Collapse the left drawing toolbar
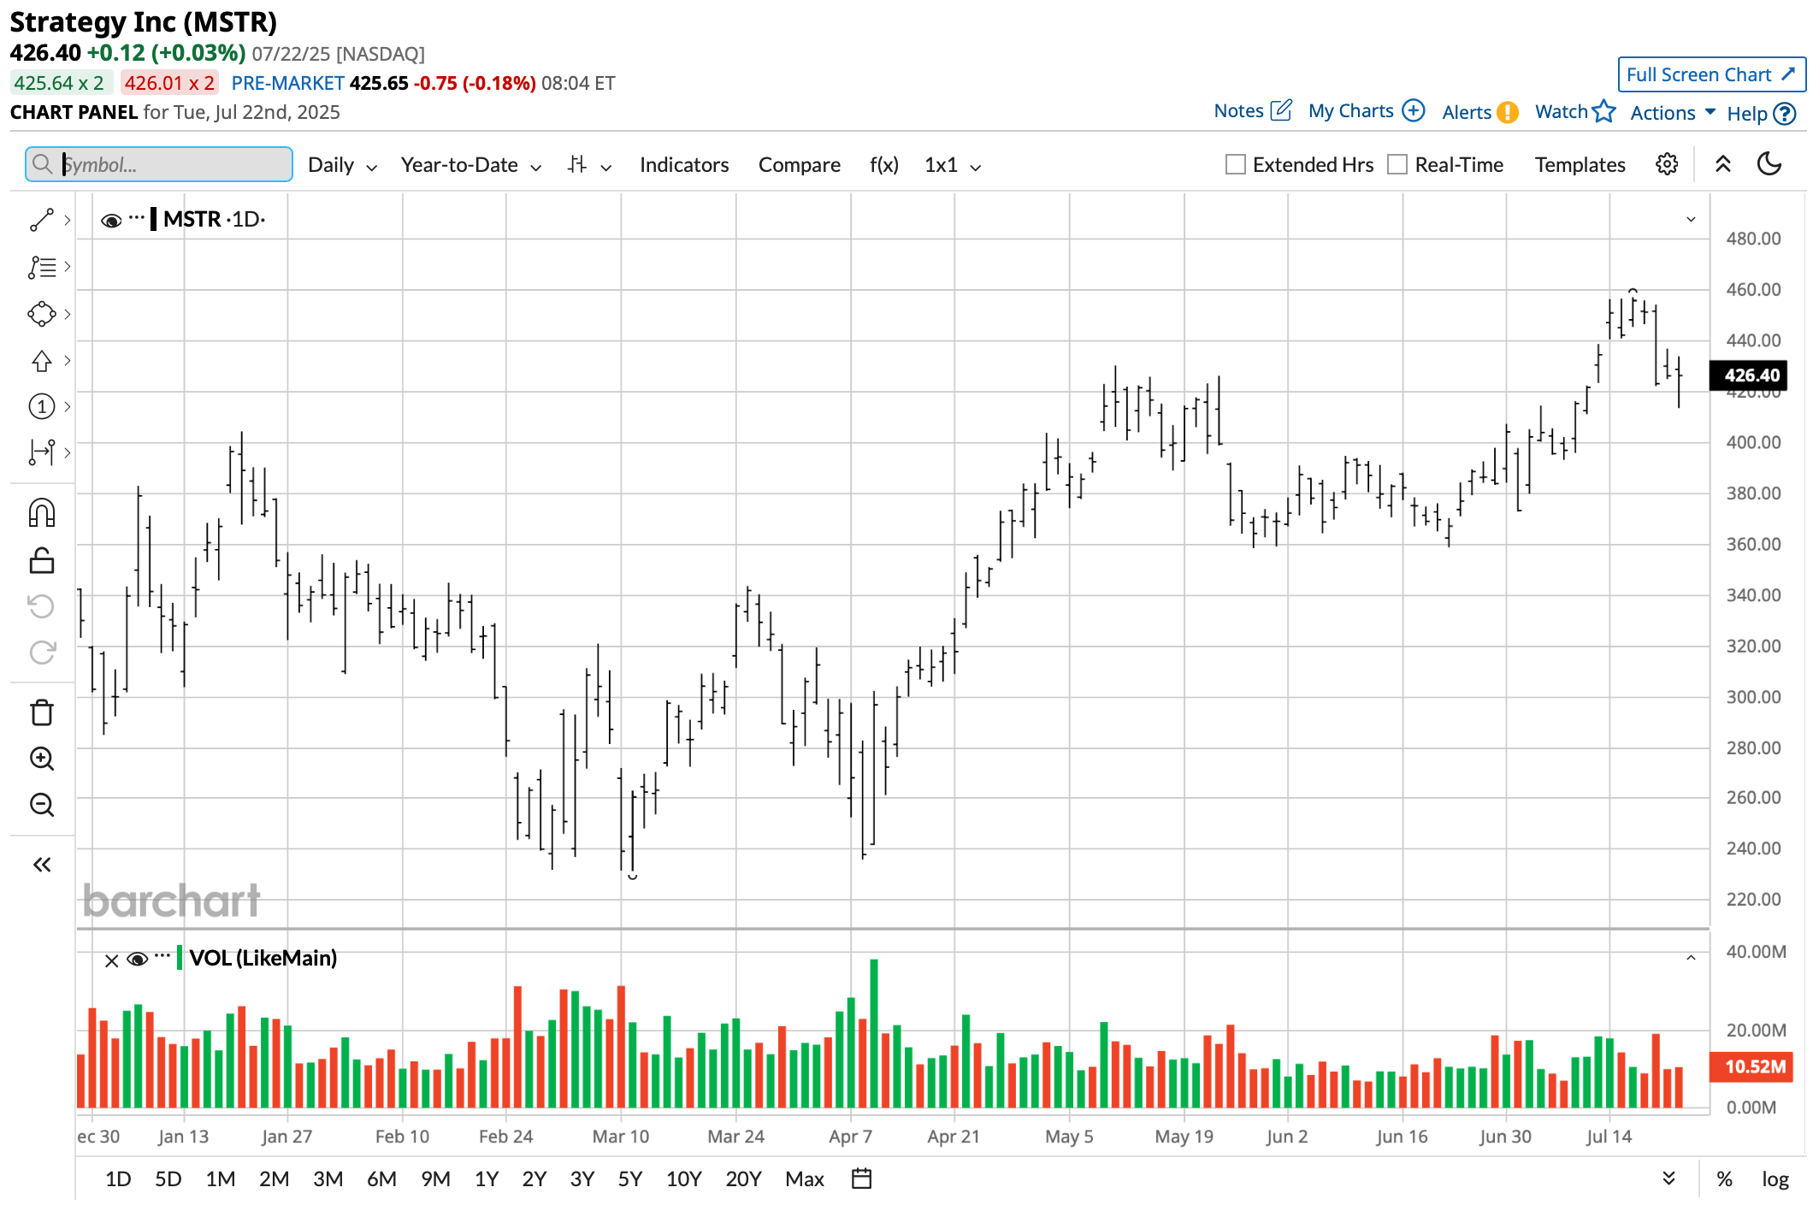Viewport: 1813px width, 1211px height. 42,865
